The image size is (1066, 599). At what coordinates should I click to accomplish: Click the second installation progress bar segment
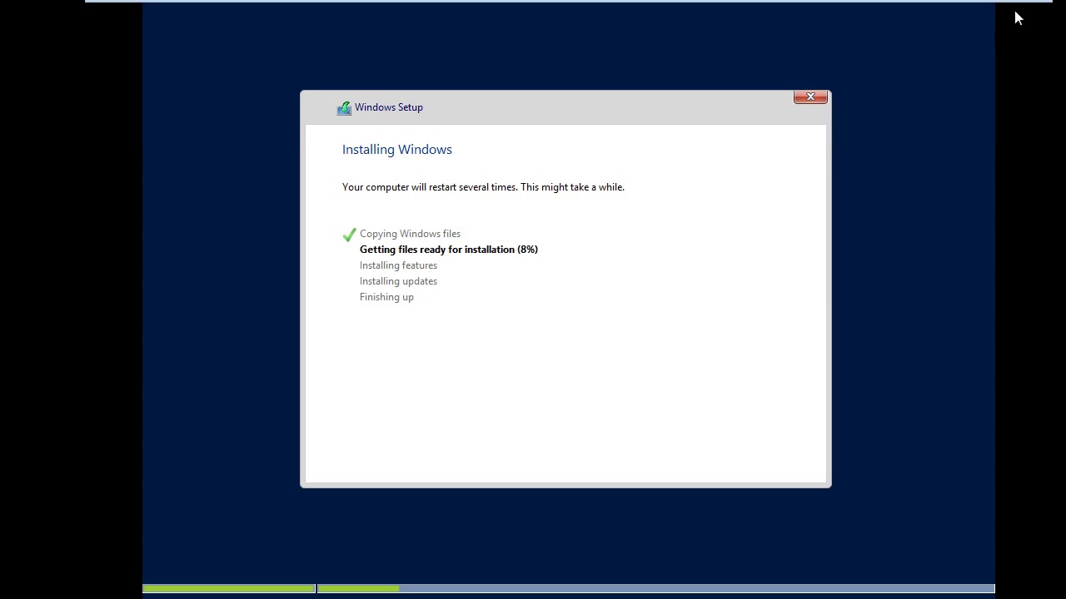(655, 589)
